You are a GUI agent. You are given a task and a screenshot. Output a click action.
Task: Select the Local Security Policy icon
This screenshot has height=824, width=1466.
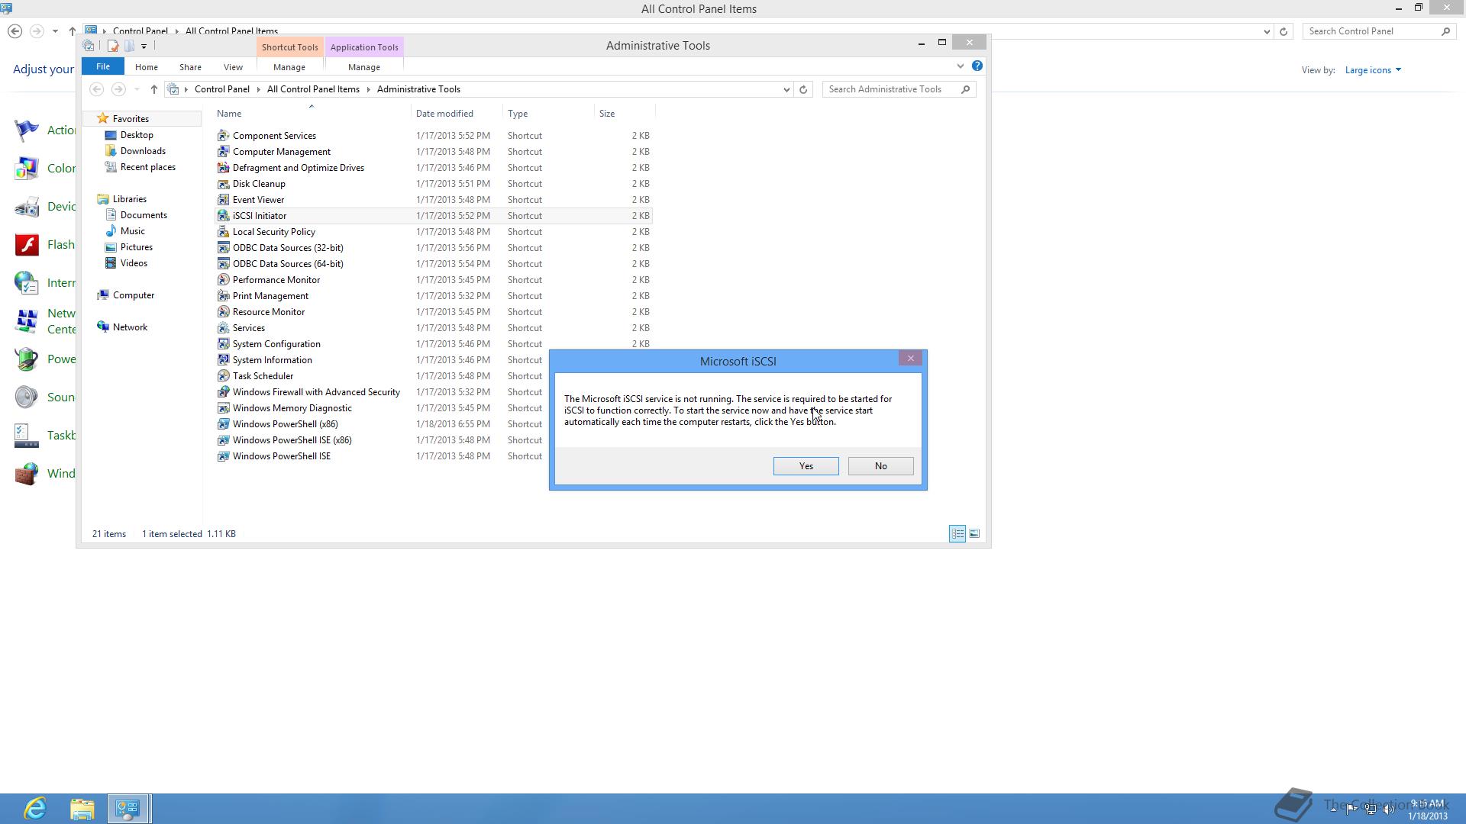[x=223, y=232]
